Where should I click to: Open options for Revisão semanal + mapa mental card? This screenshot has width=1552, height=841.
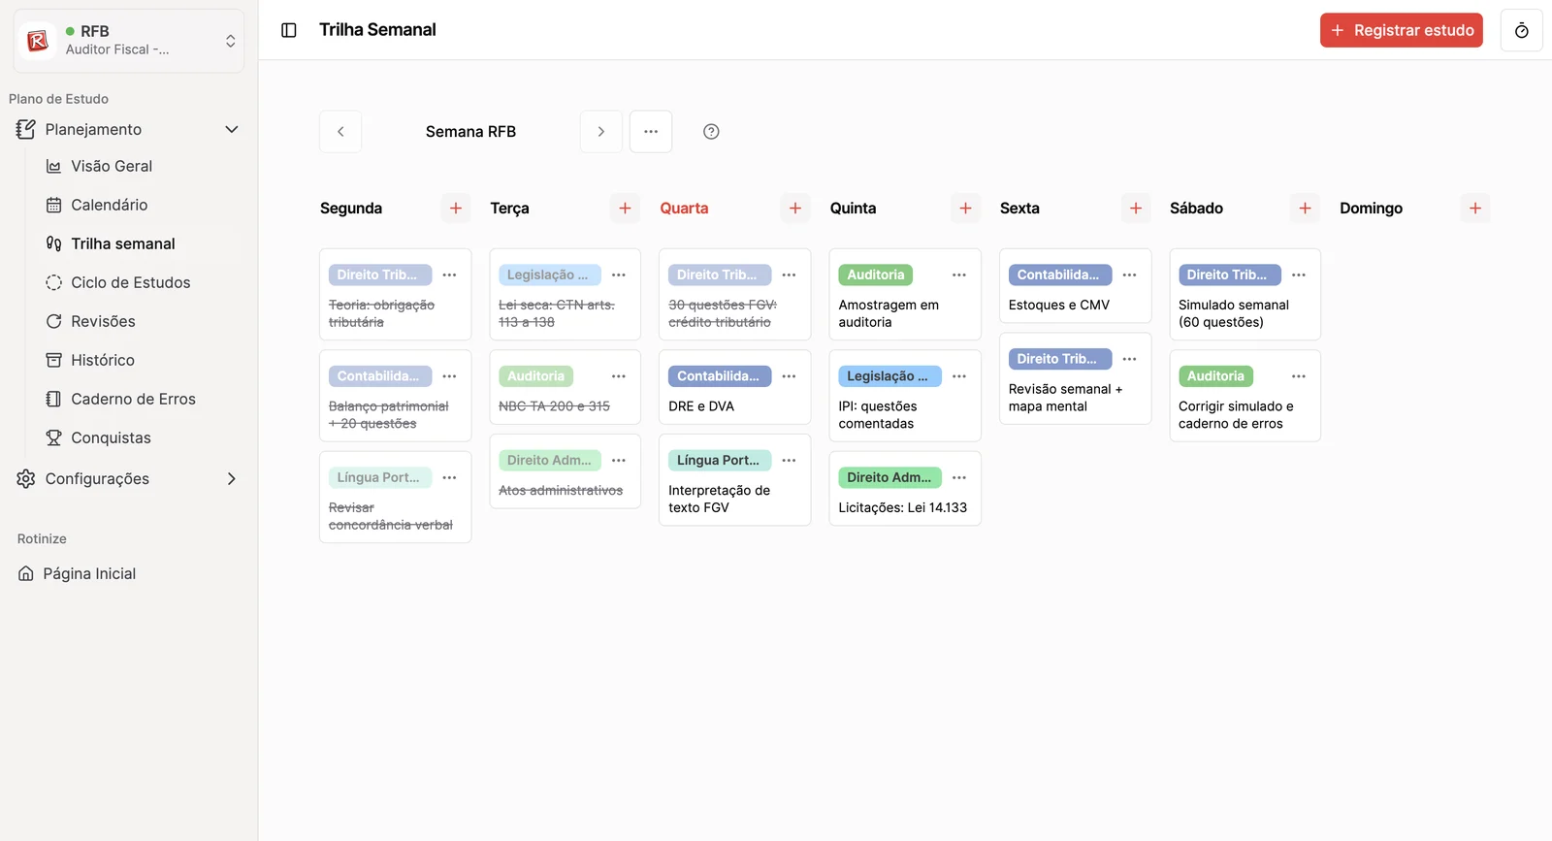click(x=1129, y=359)
